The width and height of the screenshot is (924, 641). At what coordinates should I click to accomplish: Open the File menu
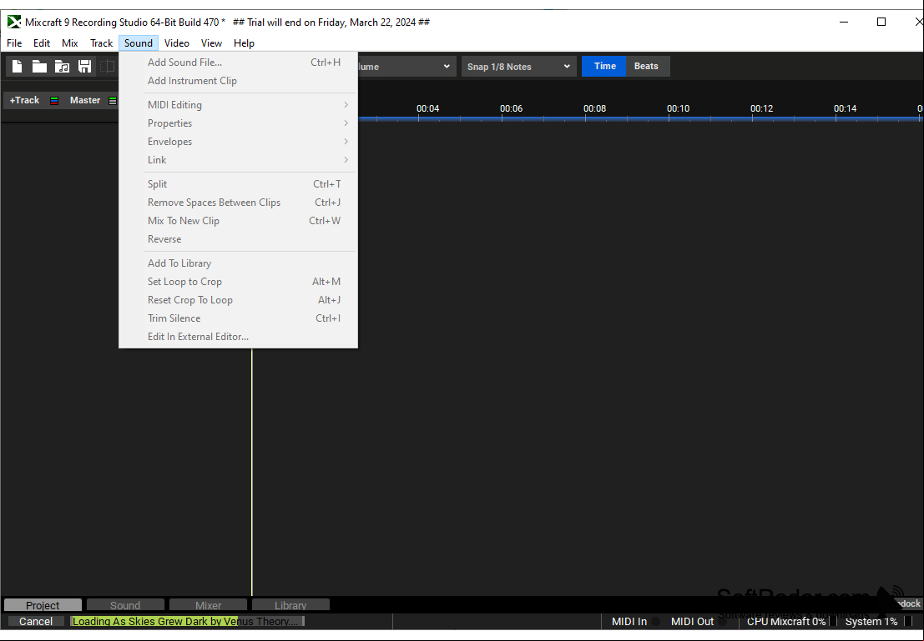[14, 43]
